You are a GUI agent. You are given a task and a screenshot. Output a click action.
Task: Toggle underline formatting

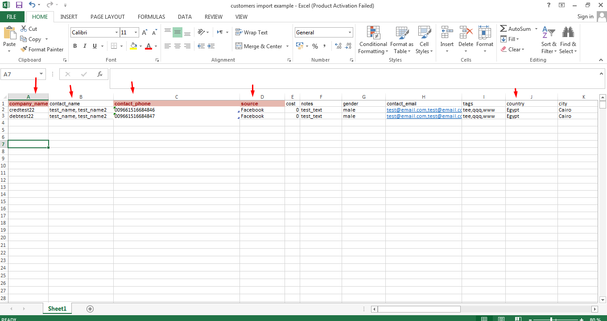point(95,46)
